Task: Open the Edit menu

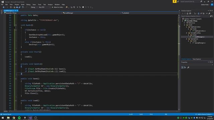Action: [6, 4]
